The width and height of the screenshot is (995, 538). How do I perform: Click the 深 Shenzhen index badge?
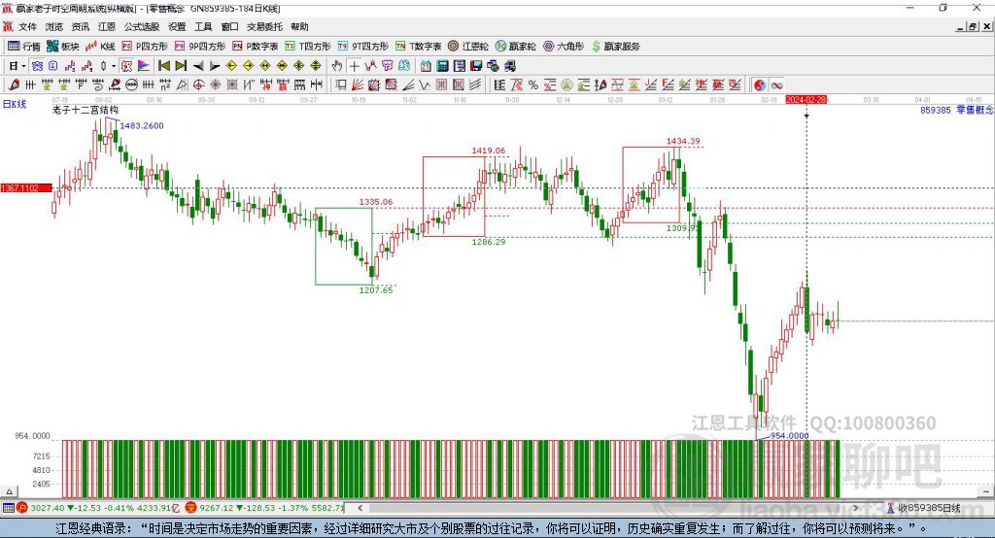pyautogui.click(x=190, y=508)
